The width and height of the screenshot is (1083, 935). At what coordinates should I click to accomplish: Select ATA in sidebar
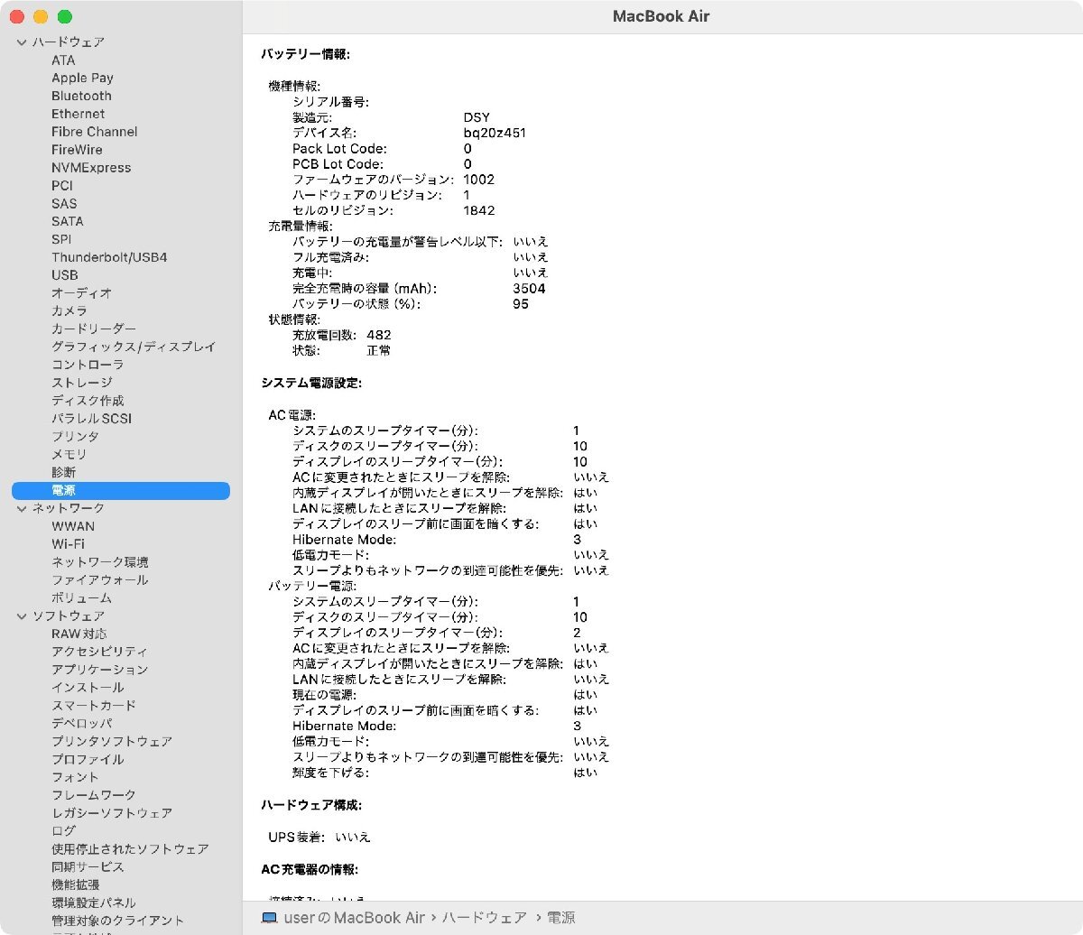point(63,60)
